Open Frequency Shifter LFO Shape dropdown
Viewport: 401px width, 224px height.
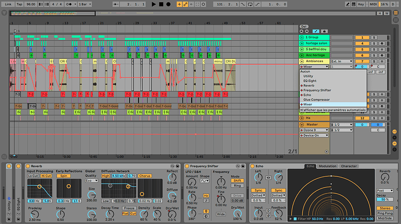click(205, 181)
